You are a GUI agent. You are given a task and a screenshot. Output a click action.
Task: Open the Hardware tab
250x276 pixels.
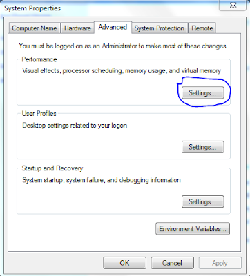[77, 28]
